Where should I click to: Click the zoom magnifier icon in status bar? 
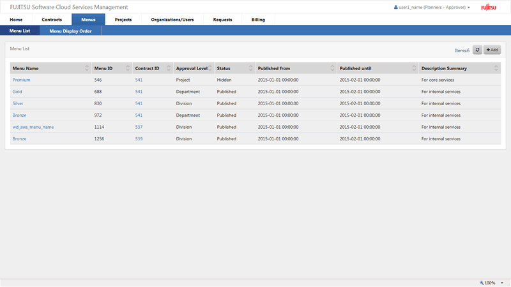482,283
